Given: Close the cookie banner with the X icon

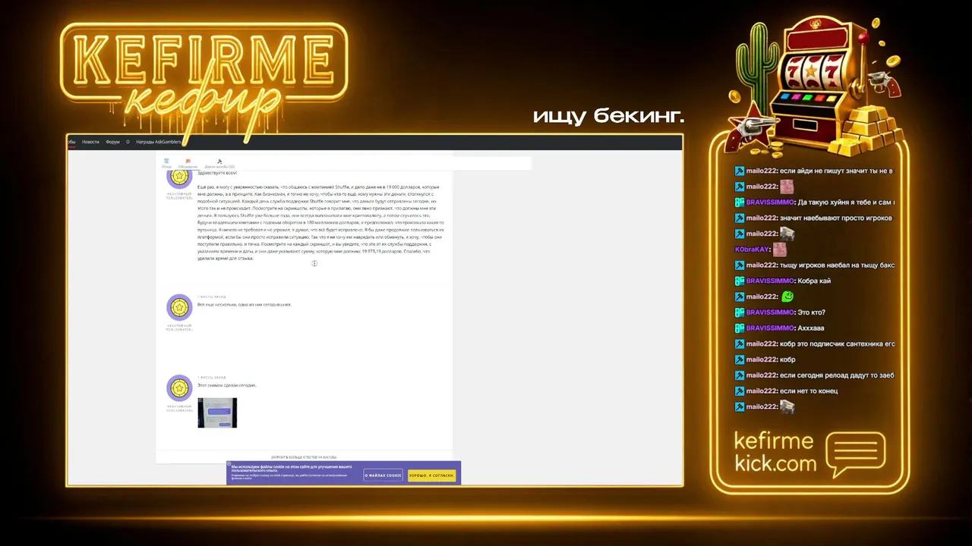Looking at the screenshot, I should (229, 464).
